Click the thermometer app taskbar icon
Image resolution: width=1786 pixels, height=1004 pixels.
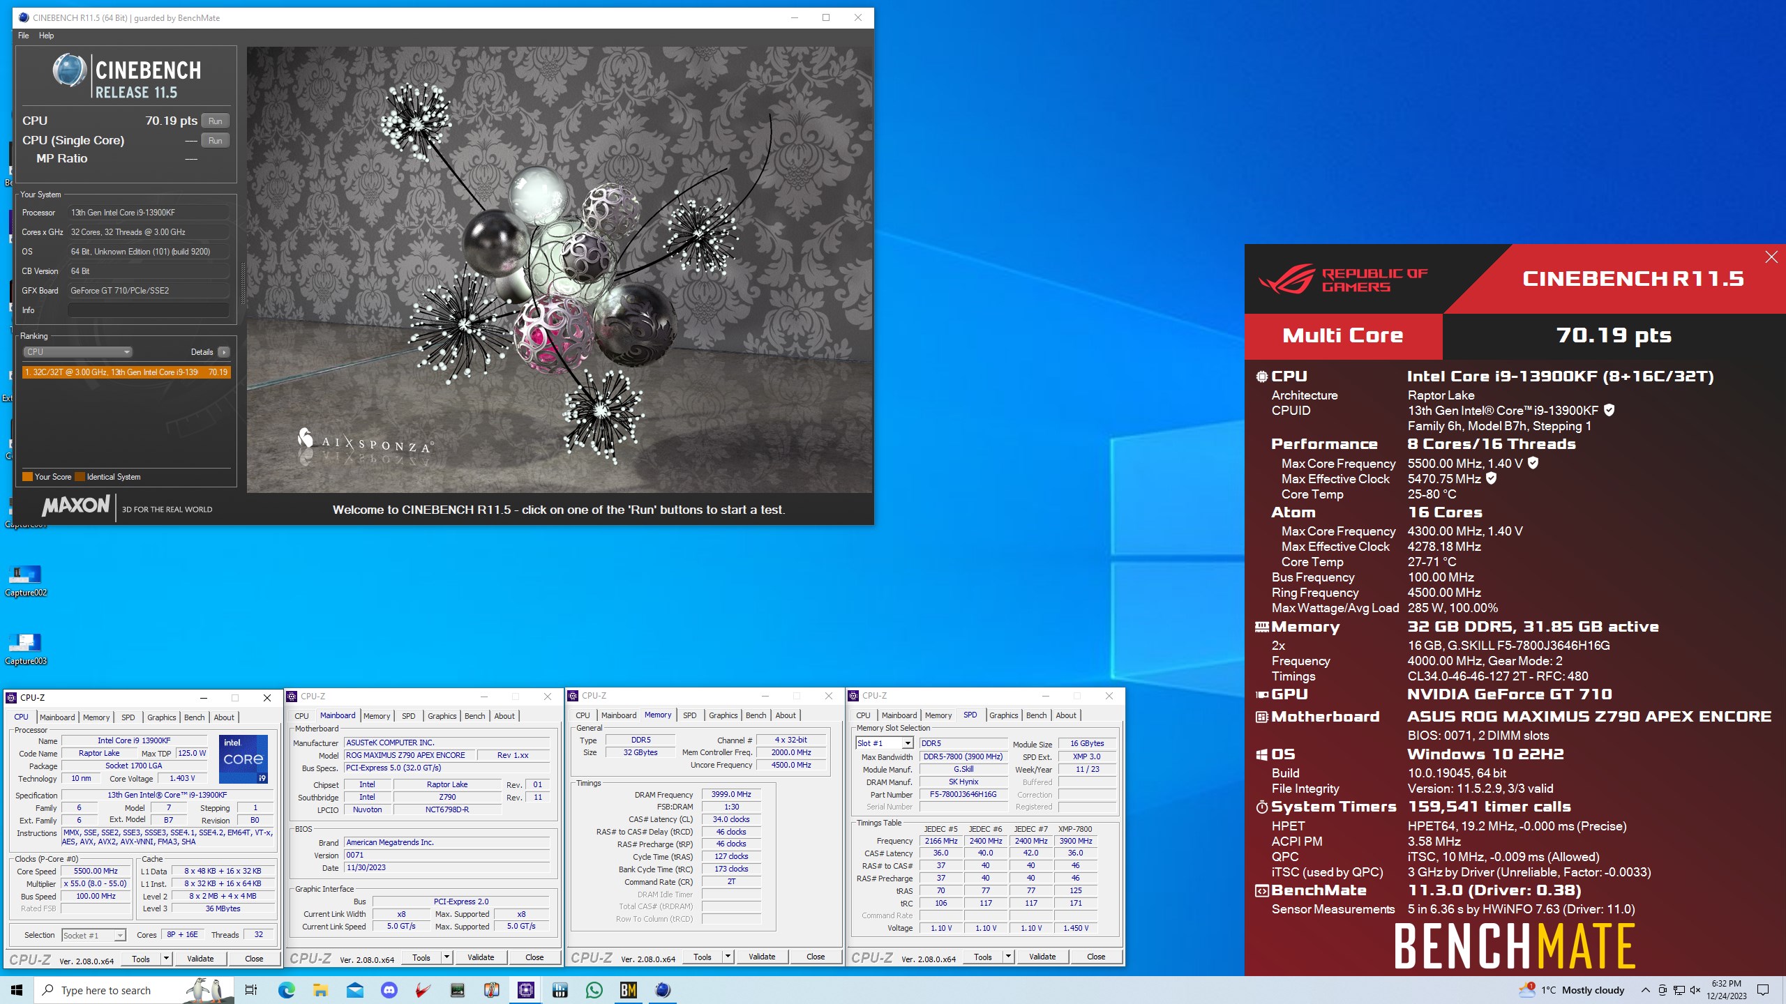(492, 990)
